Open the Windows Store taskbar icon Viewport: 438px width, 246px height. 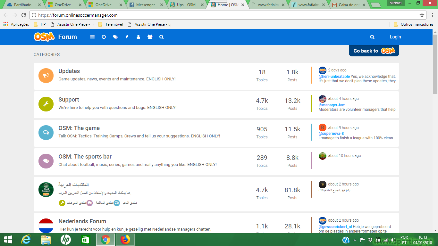(x=86, y=240)
